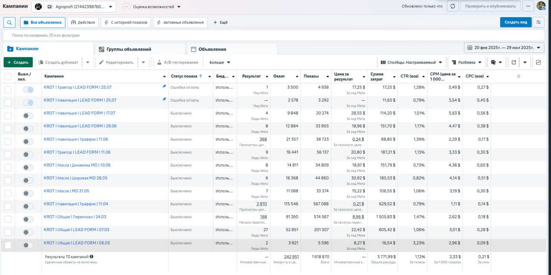Open the view settings sliders icon

pyautogui.click(x=538, y=22)
